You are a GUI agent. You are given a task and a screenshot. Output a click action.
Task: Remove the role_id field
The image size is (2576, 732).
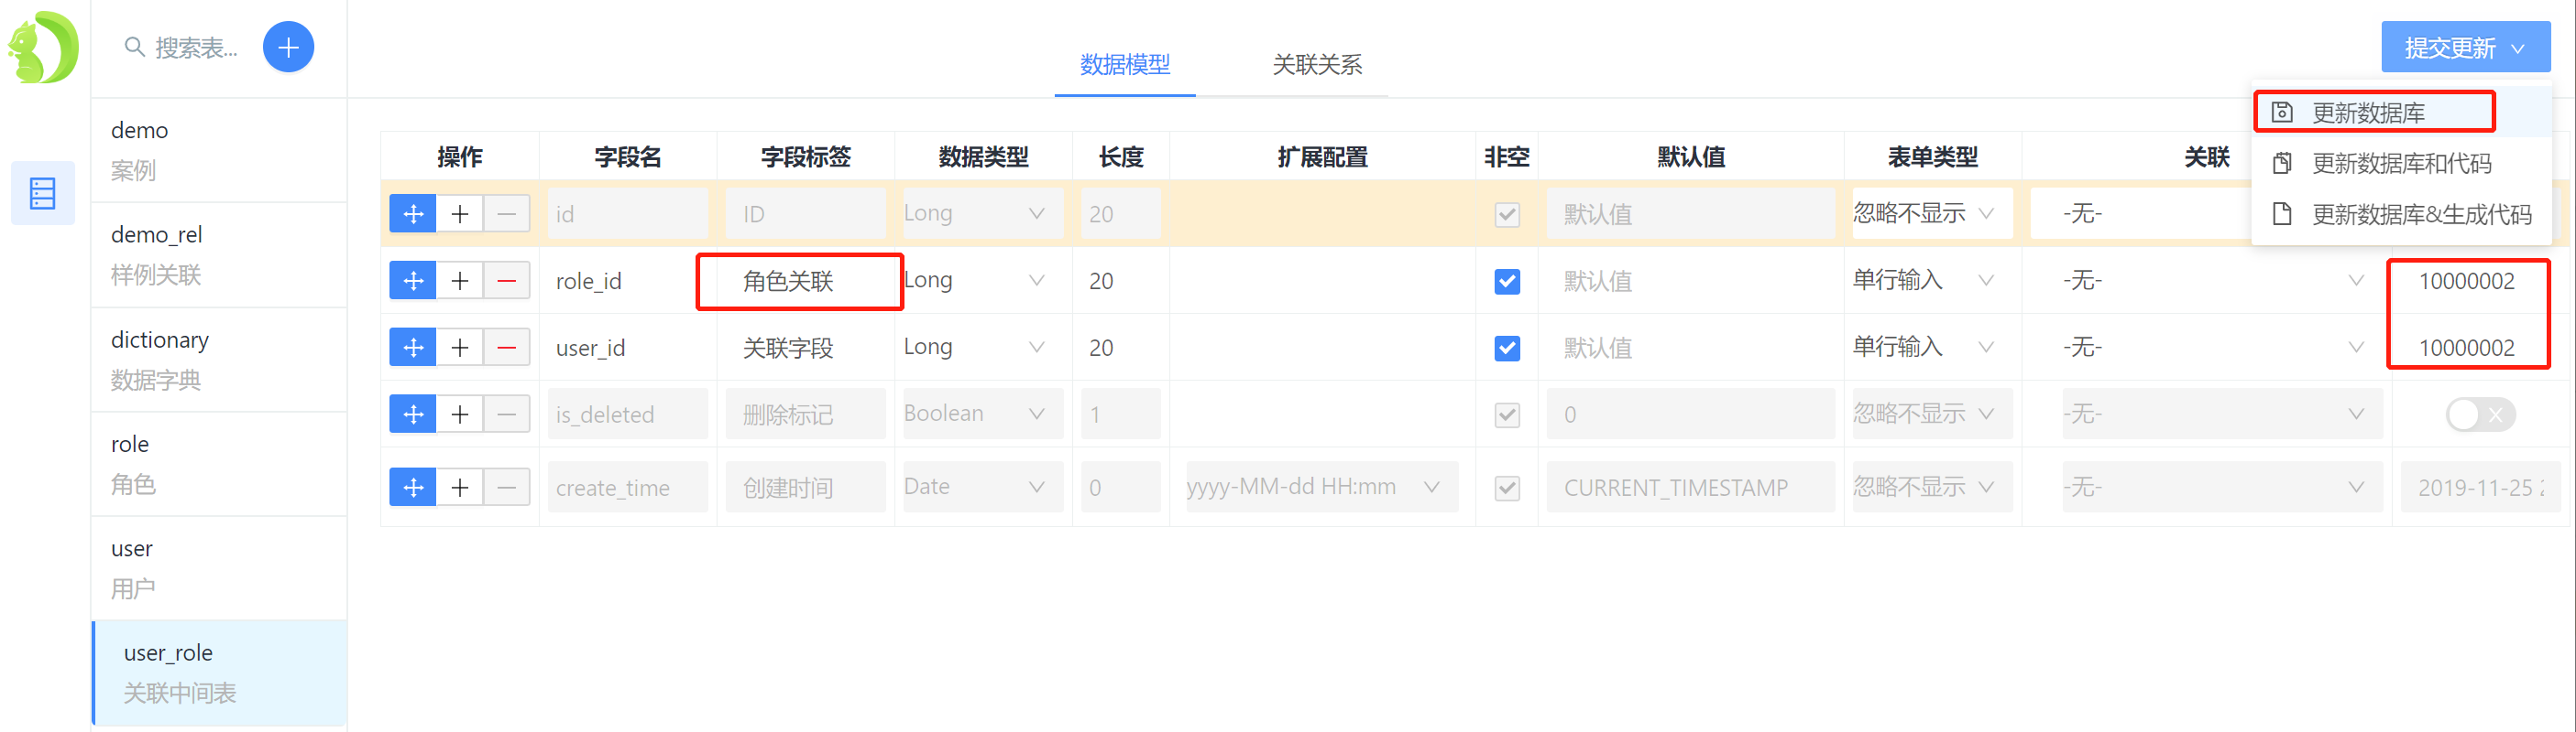click(507, 281)
